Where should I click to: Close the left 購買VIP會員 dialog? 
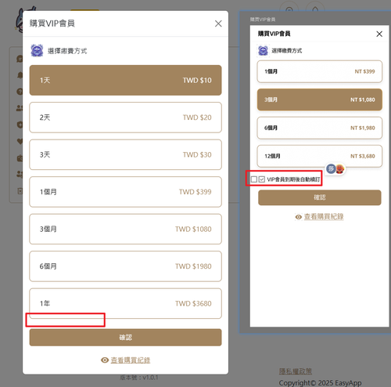(x=218, y=24)
